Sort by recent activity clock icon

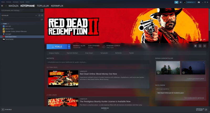(39, 15)
